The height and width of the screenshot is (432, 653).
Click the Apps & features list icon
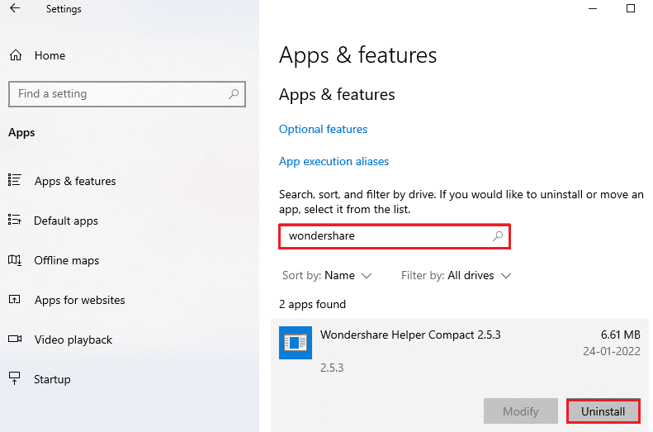[x=15, y=180]
